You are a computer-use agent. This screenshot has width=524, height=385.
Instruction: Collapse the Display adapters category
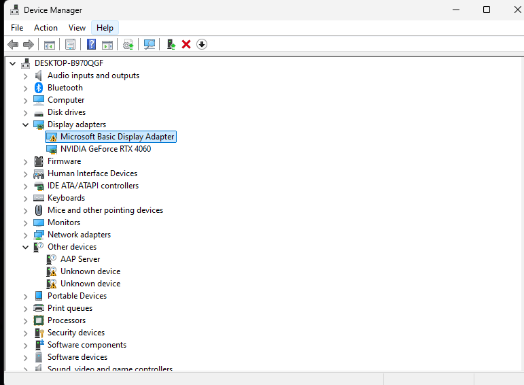(25, 124)
